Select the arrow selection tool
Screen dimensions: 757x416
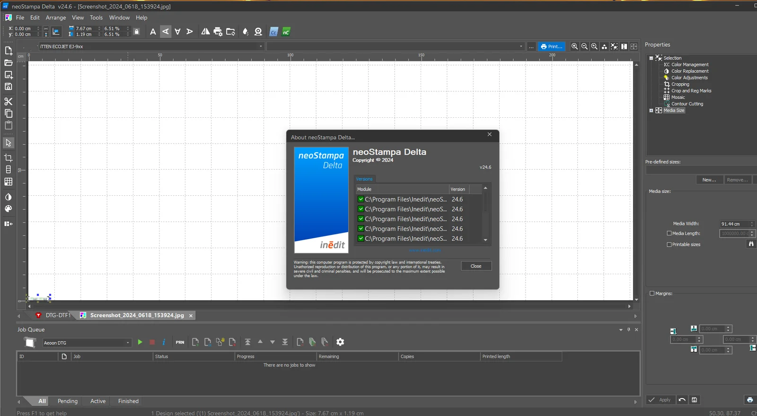8,143
